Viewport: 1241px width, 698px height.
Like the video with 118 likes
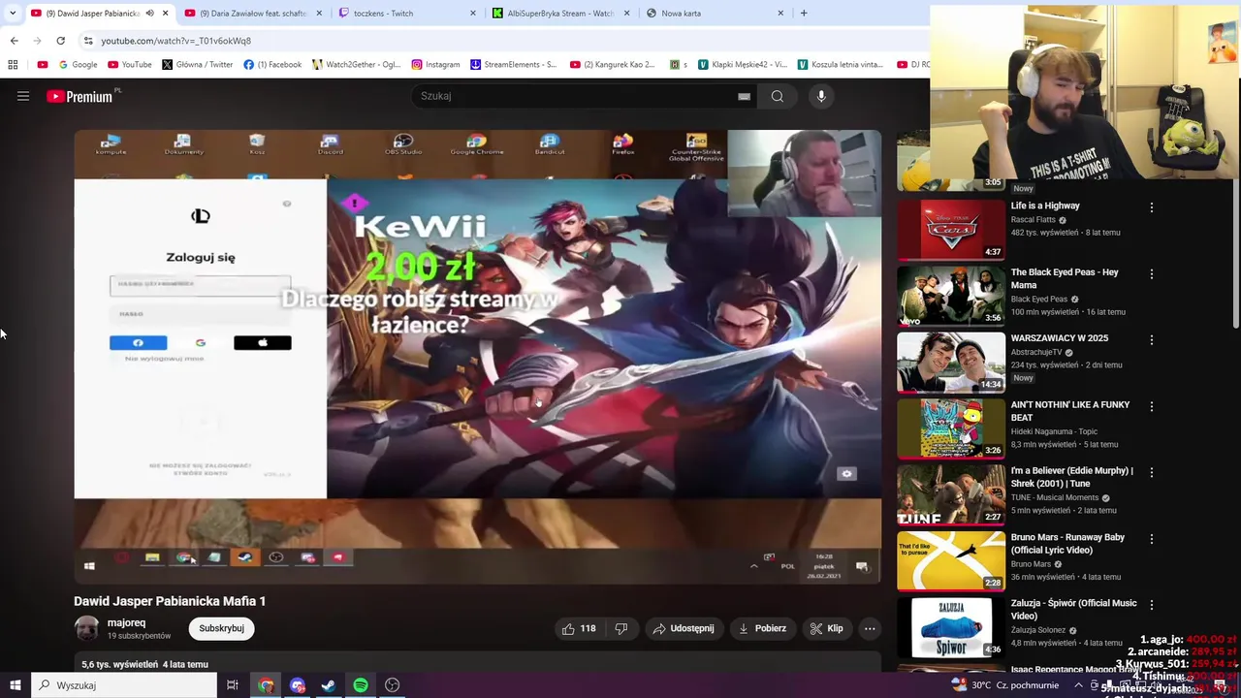[x=579, y=628]
